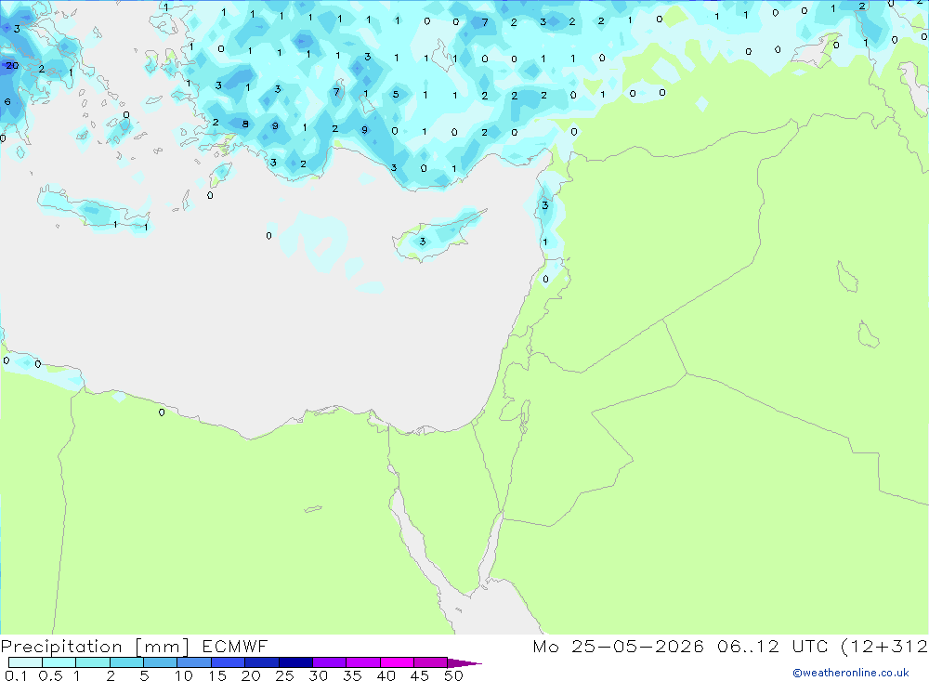Click the 'ECMWF' model label
The image size is (929, 681).
click(235, 646)
